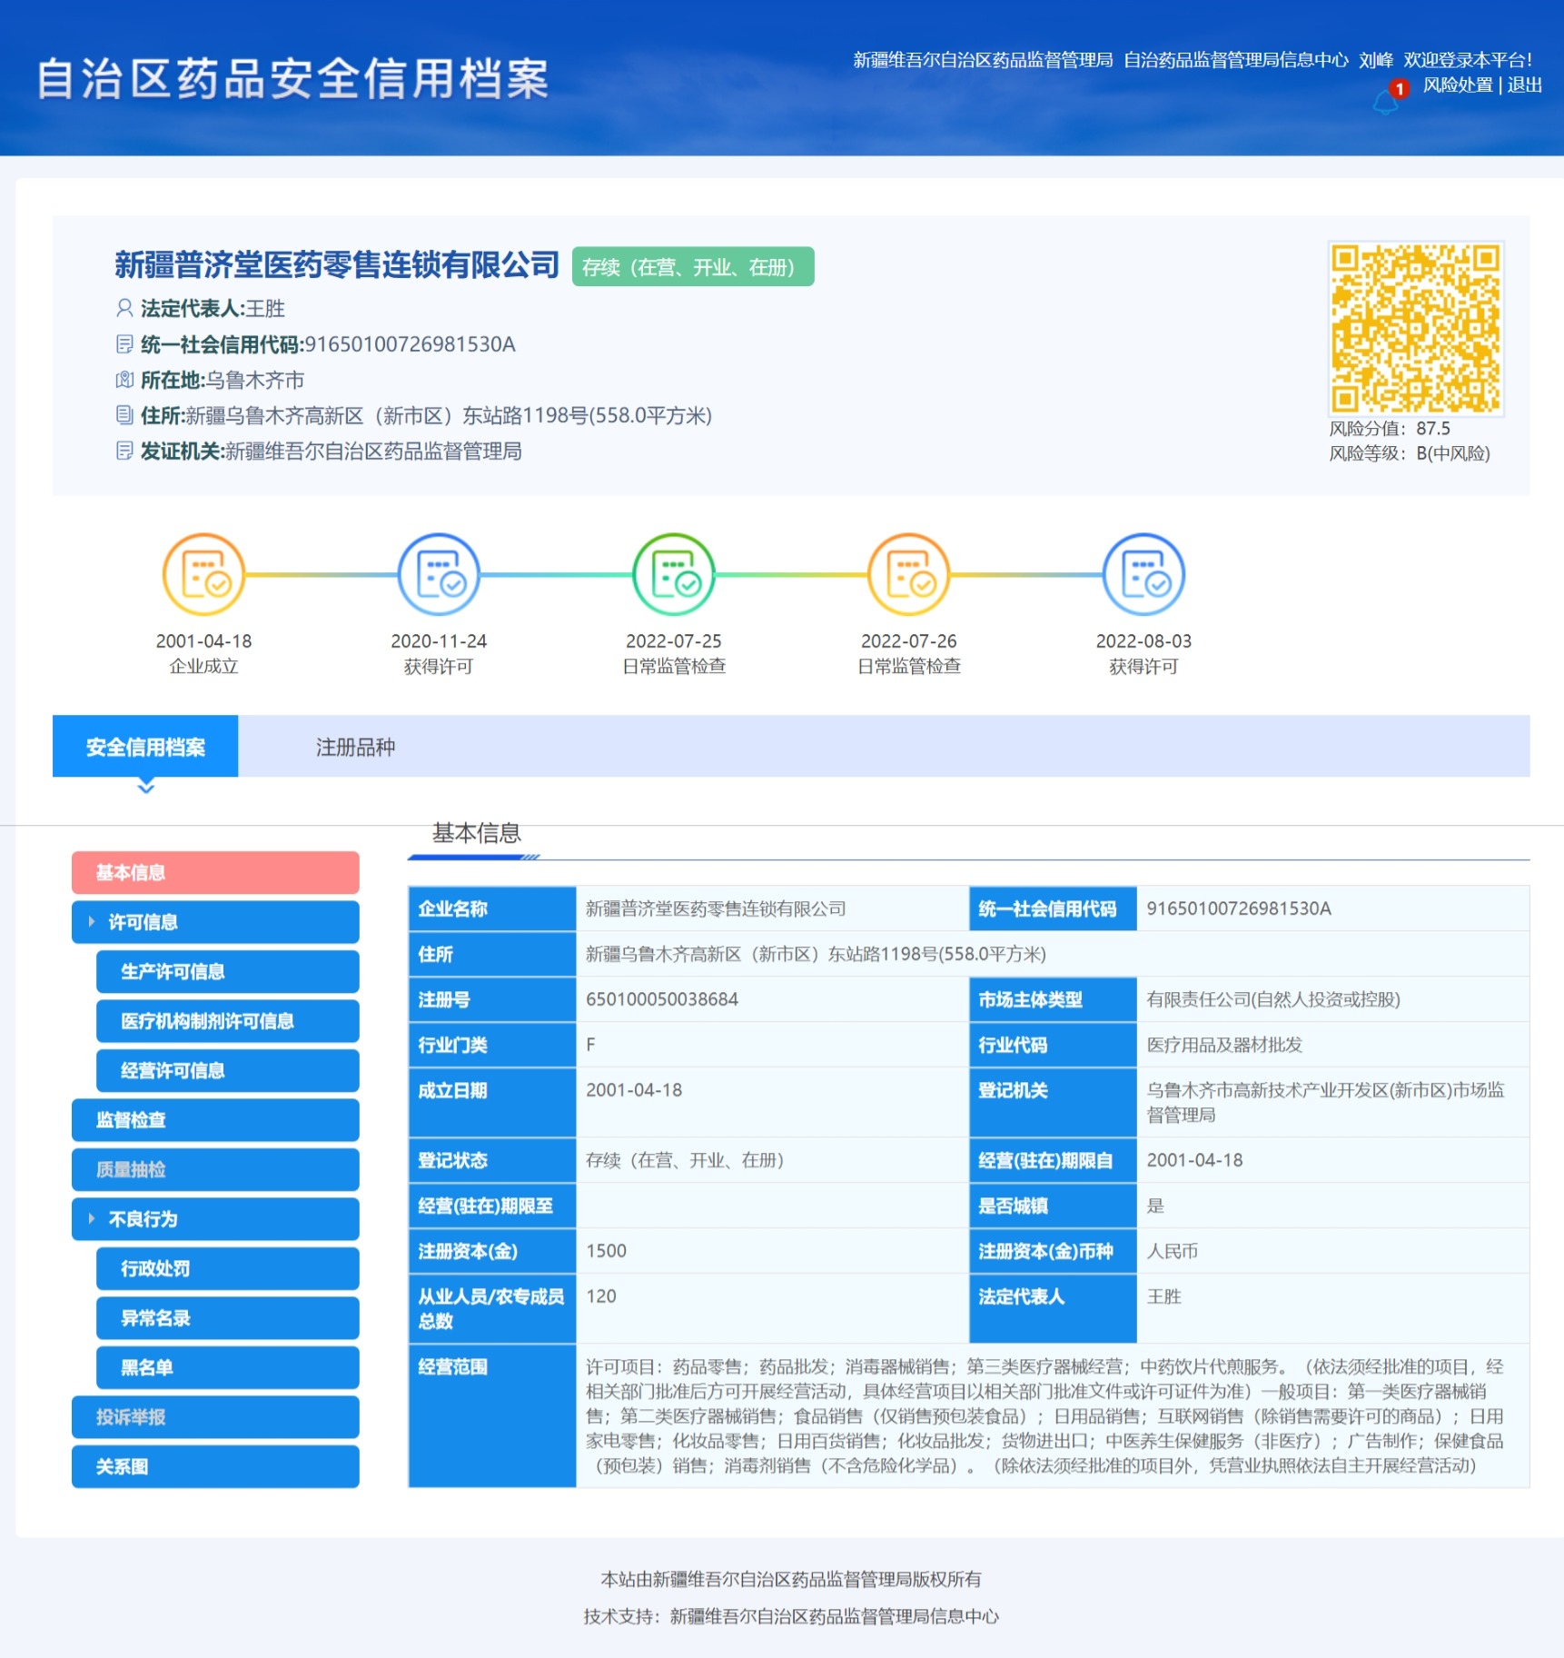The width and height of the screenshot is (1564, 1658).
Task: Open 医疗机构制剂许可信息 in the sidebar
Action: (x=227, y=1021)
